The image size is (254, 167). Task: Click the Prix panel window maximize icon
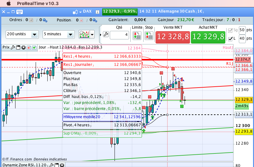[18, 48]
